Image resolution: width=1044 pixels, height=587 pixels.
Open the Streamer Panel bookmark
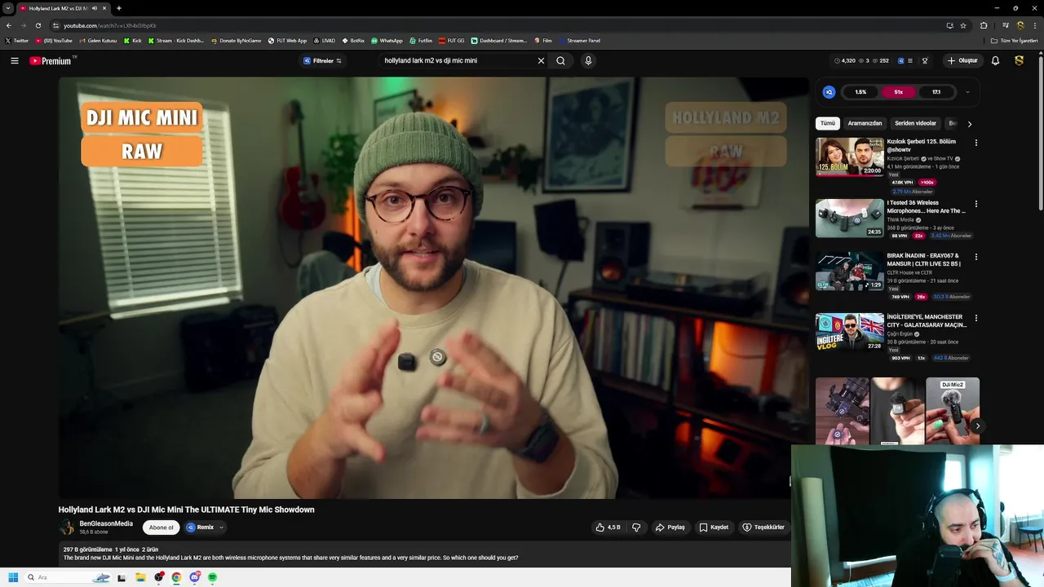coord(579,41)
